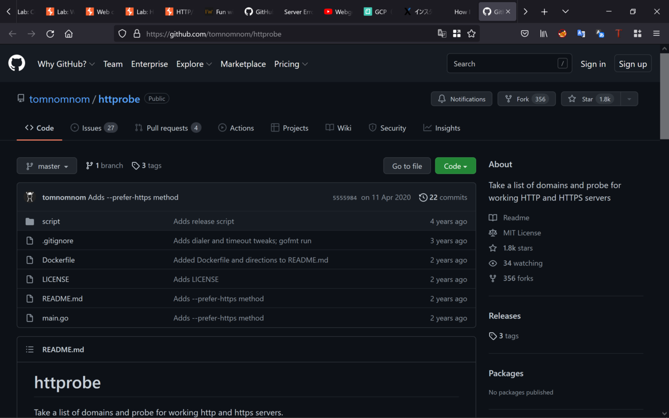The width and height of the screenshot is (669, 418).
Task: Click the translate page icon in address bar
Action: tap(442, 34)
